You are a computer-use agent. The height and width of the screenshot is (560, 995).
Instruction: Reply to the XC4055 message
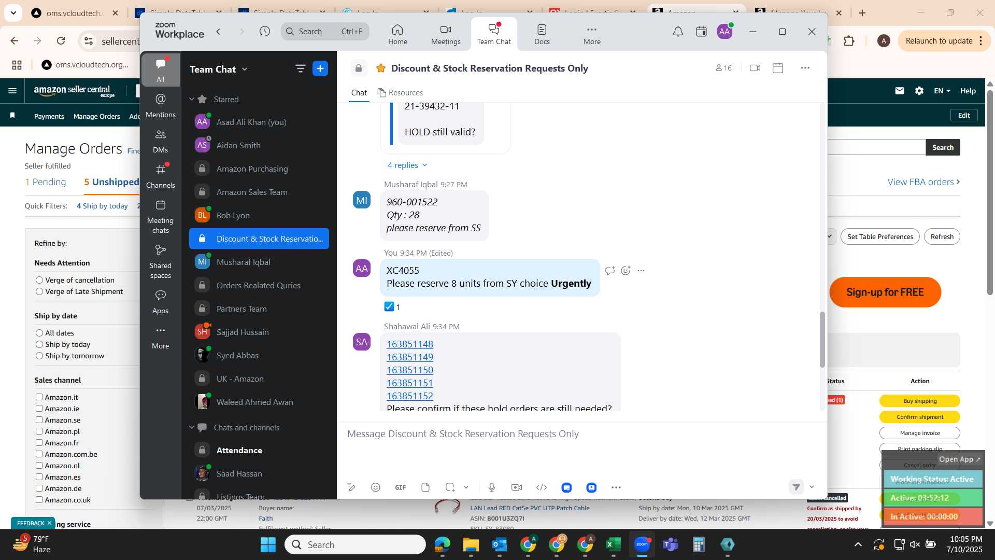click(x=610, y=270)
